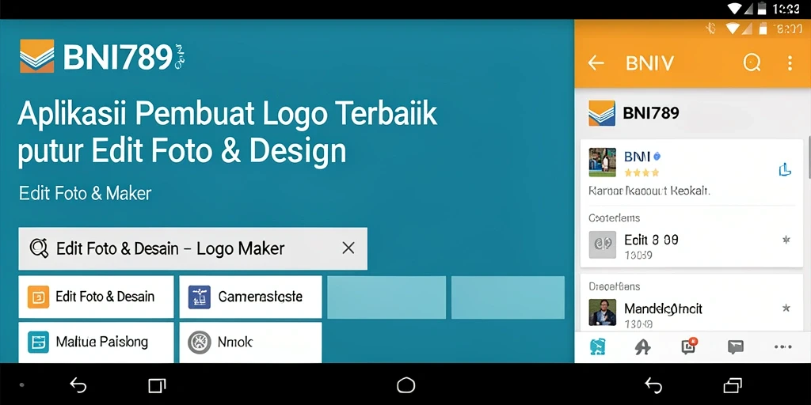Tap the right Android back button
Image resolution: width=811 pixels, height=405 pixels.
653,385
